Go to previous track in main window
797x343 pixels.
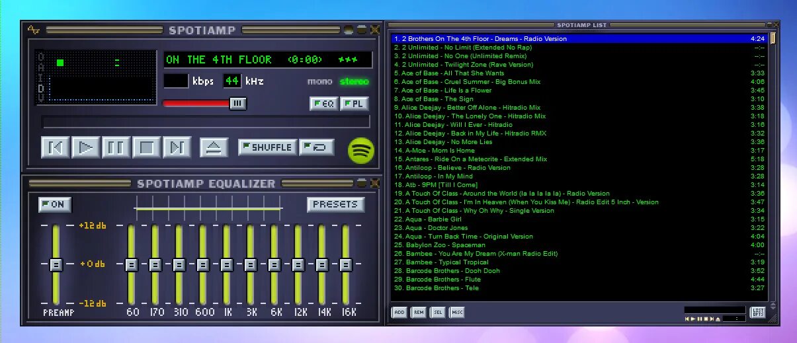[56, 147]
